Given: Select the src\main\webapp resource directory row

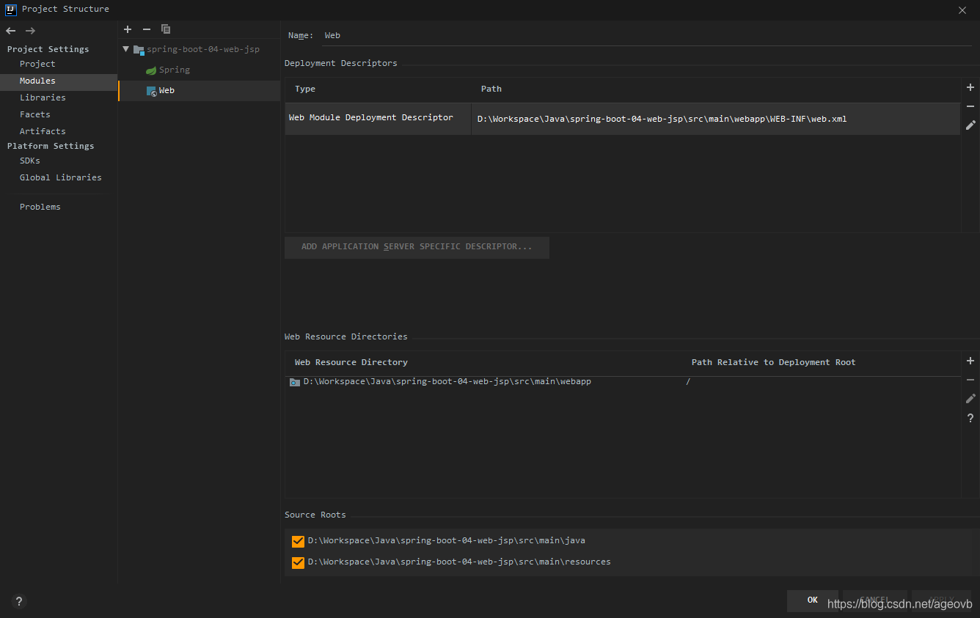Looking at the screenshot, I should tap(623, 382).
